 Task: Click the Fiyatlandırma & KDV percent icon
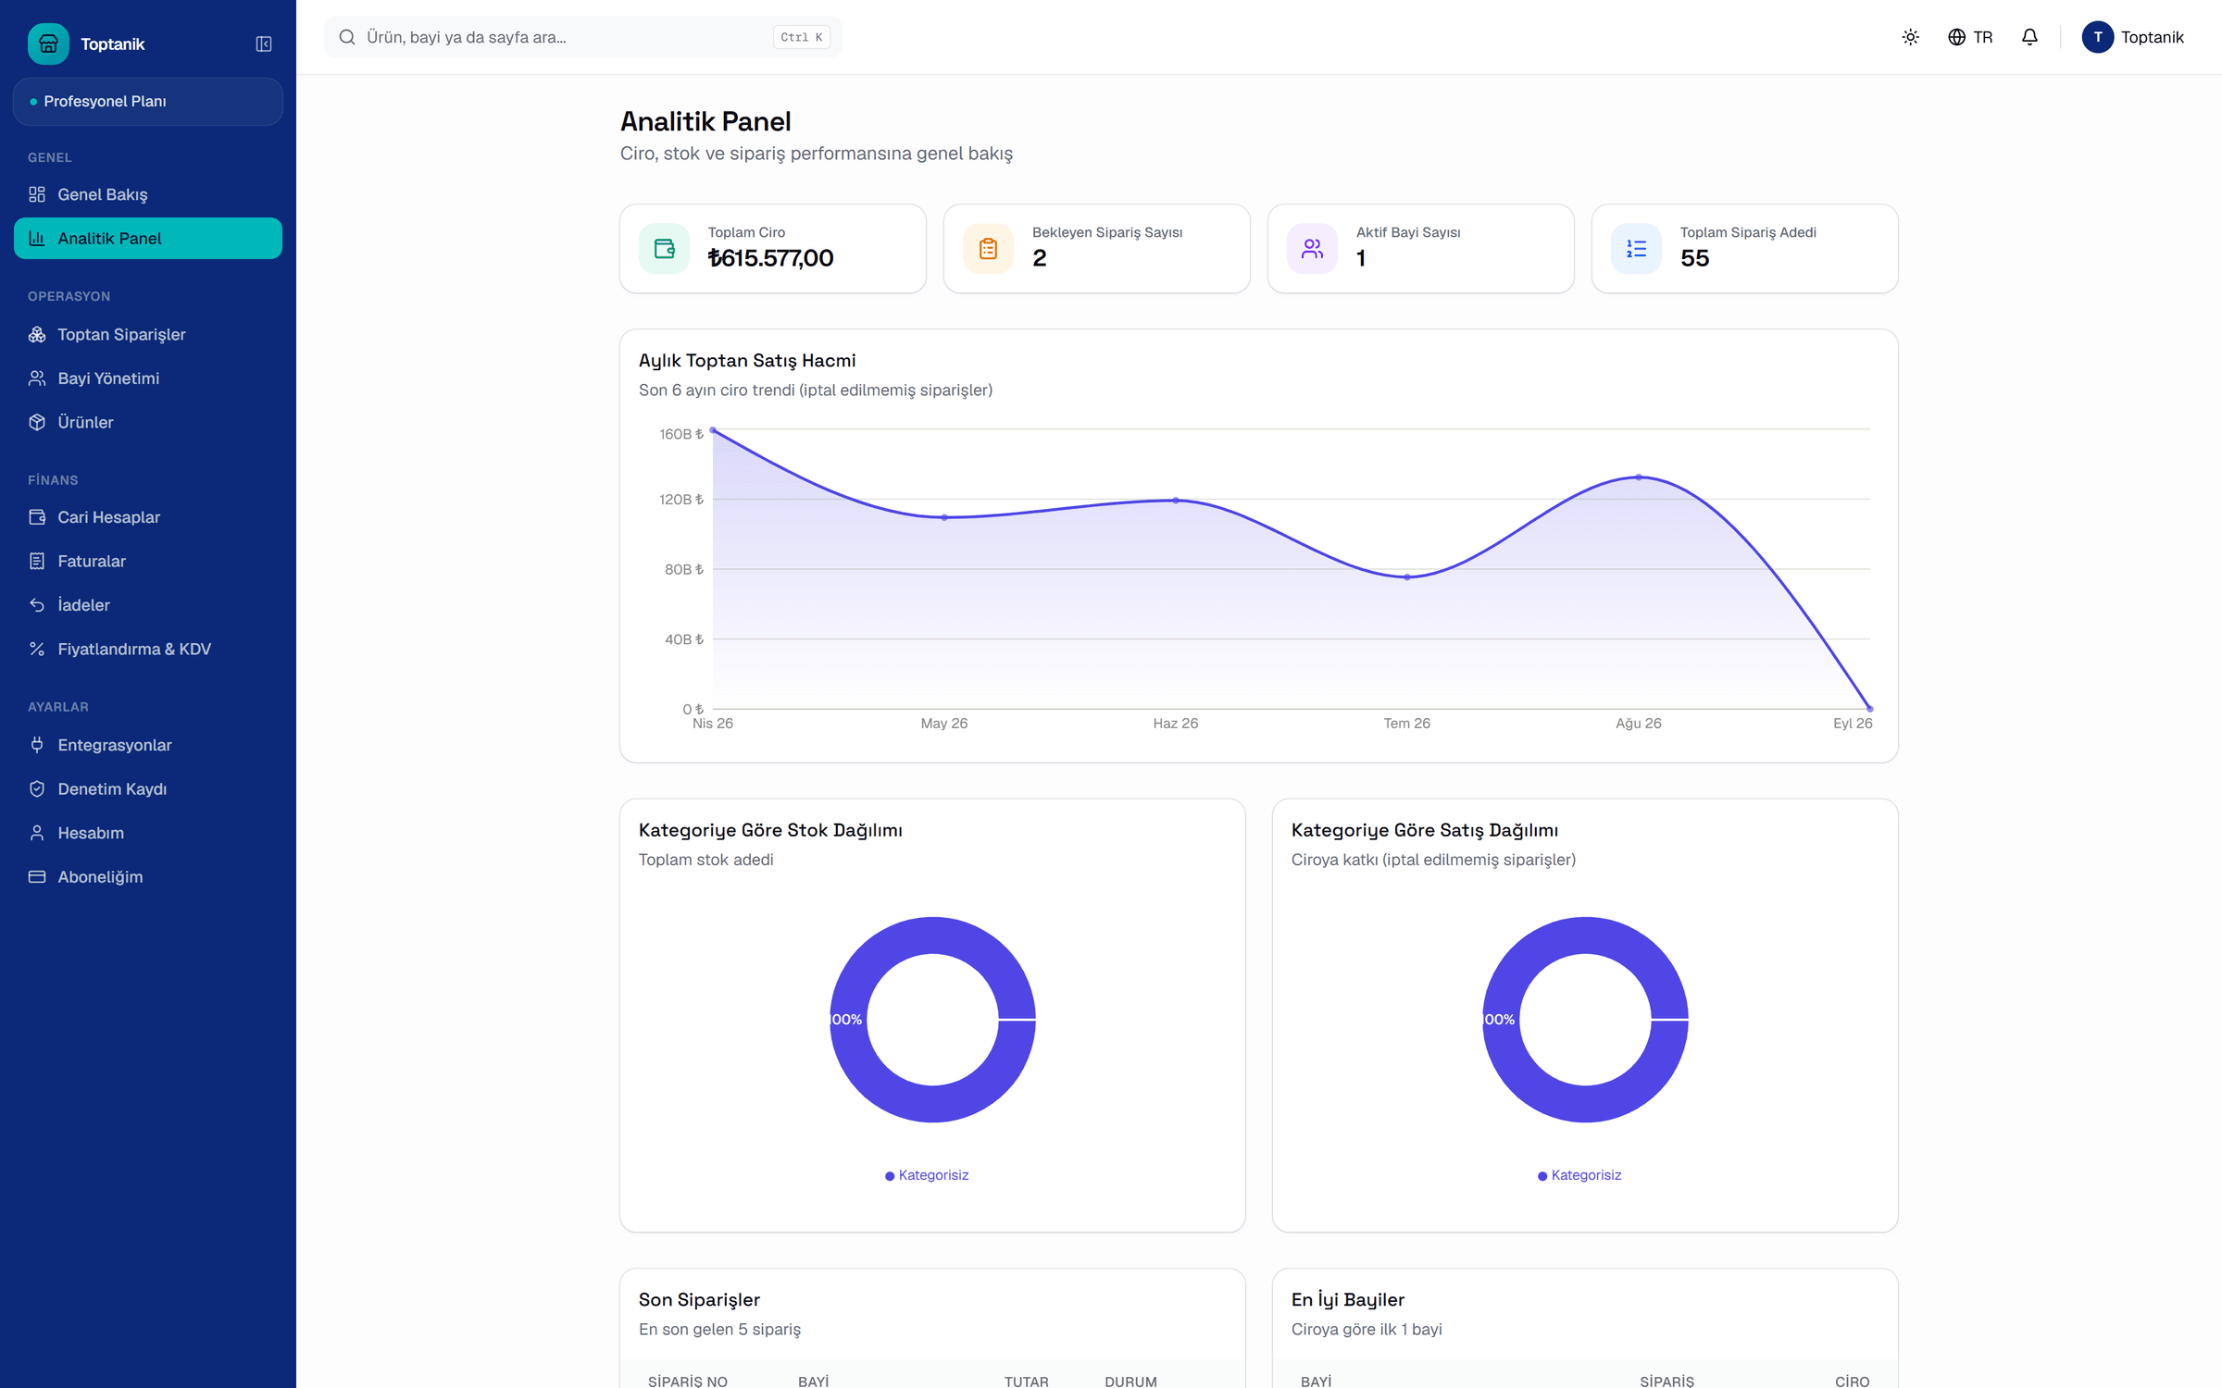click(x=37, y=649)
